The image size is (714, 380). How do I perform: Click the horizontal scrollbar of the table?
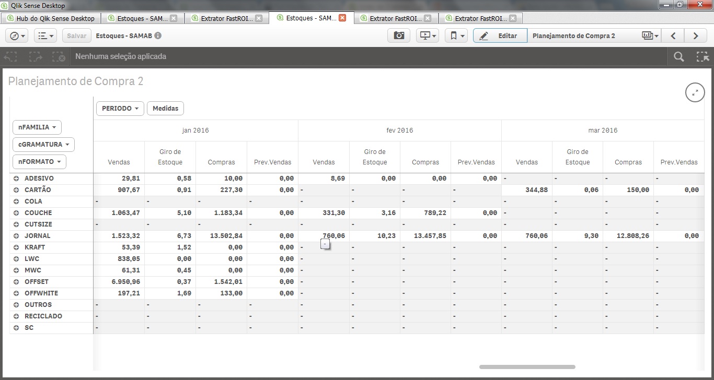pyautogui.click(x=527, y=367)
